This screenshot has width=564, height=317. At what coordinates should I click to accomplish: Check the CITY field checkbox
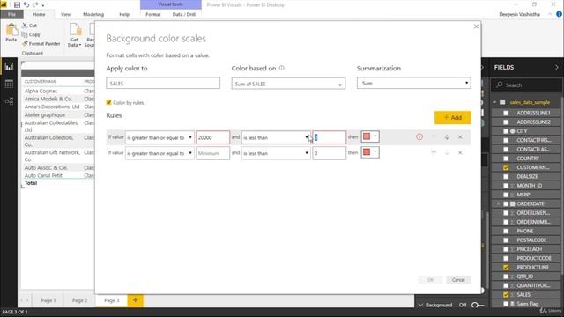(506, 131)
